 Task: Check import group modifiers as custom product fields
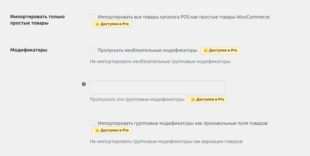pos(93,123)
